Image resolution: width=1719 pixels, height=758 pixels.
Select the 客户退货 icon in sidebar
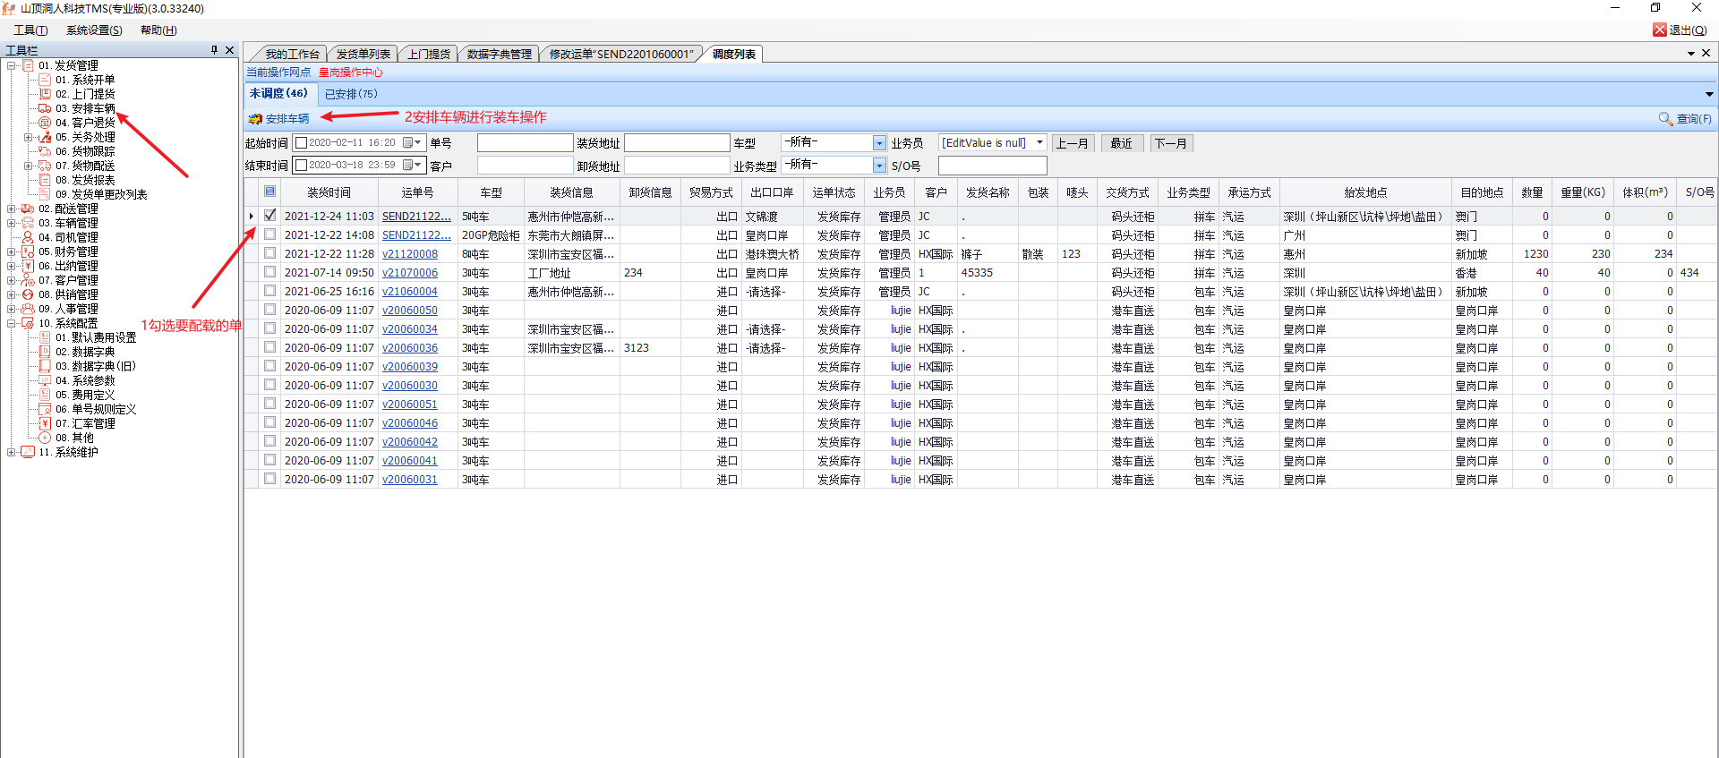45,123
